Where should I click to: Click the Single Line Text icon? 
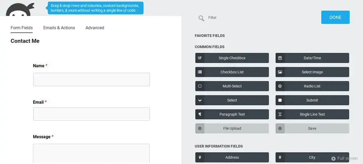(280, 114)
